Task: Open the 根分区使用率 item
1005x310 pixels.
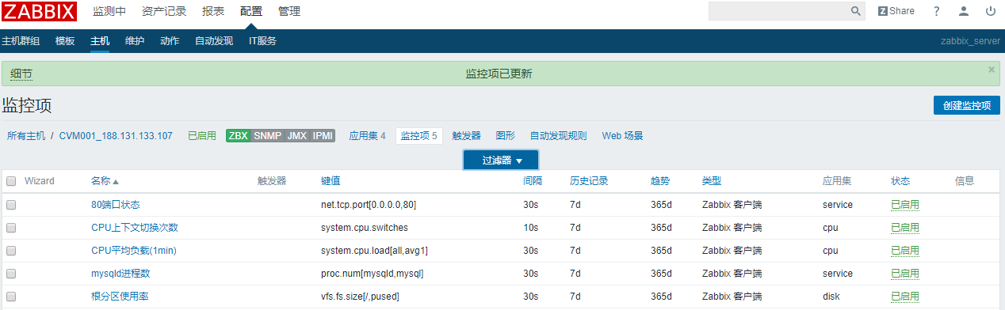Action: tap(120, 297)
